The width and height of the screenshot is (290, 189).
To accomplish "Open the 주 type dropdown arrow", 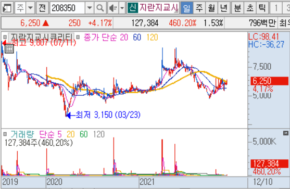I will coord(30,8).
